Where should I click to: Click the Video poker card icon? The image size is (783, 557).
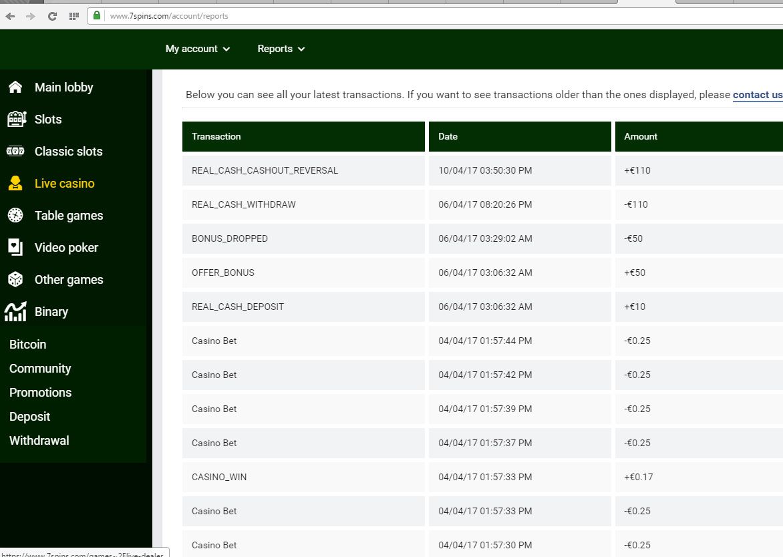tap(15, 247)
